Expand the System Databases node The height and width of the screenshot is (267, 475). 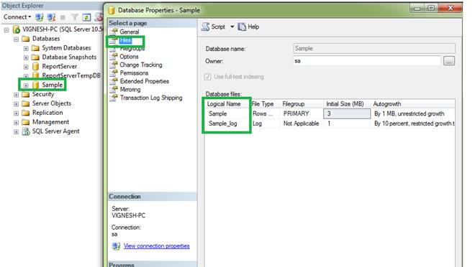click(26, 48)
